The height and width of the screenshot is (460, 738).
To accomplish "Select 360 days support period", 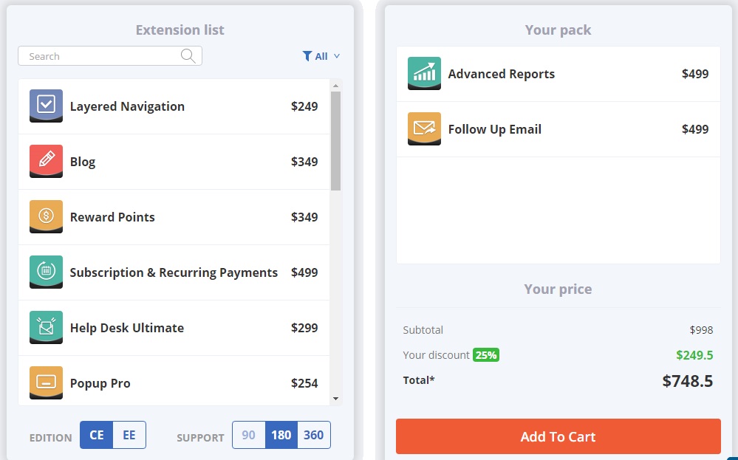I will [x=313, y=435].
